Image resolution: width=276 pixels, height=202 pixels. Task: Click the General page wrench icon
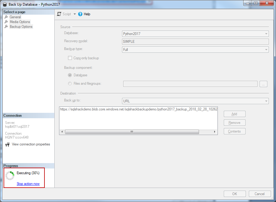pyautogui.click(x=6, y=17)
